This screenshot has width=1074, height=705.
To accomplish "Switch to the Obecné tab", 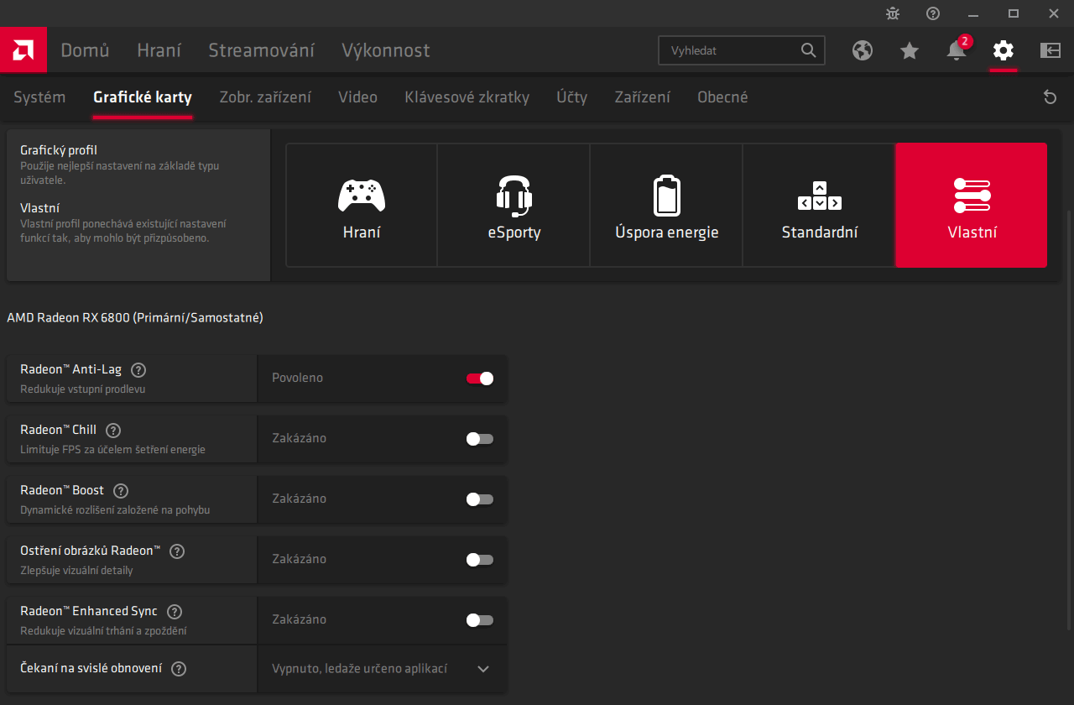I will coord(722,97).
